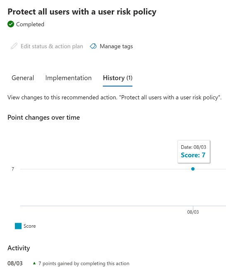This screenshot has width=226, height=267.
Task: Click the blue Score legend swatch
Action: tap(18, 226)
